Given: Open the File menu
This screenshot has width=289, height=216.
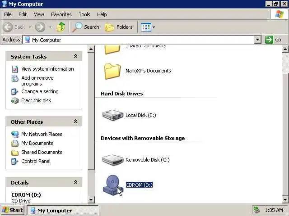Looking at the screenshot, I should [8, 14].
